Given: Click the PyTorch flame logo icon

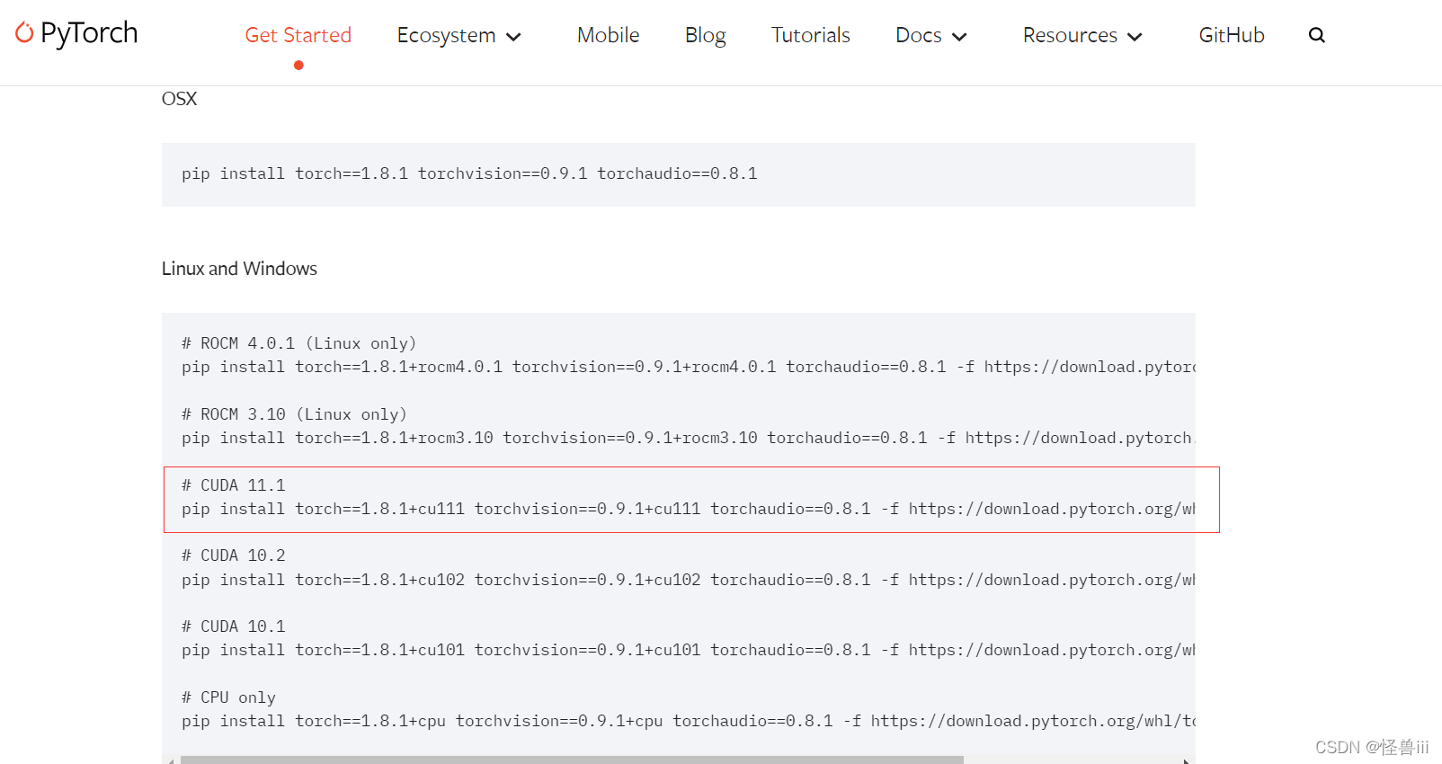Looking at the screenshot, I should pyautogui.click(x=24, y=33).
